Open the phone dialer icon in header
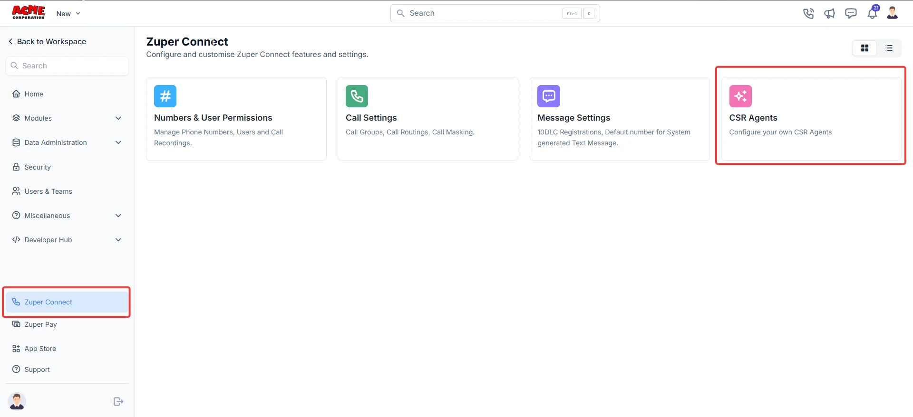This screenshot has width=913, height=417. click(808, 13)
